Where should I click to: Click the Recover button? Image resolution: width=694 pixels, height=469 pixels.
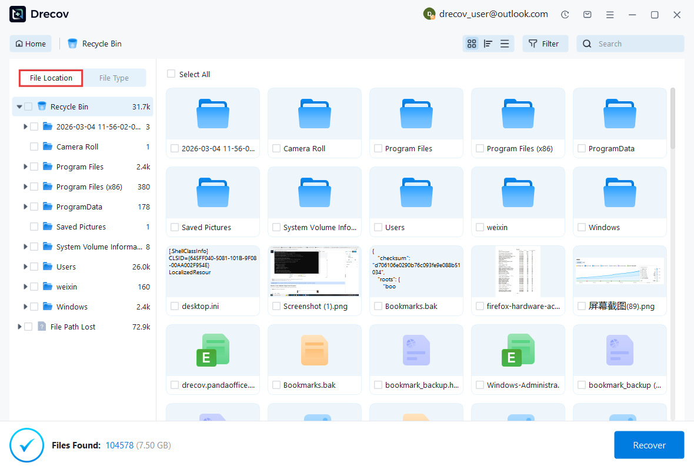click(649, 445)
